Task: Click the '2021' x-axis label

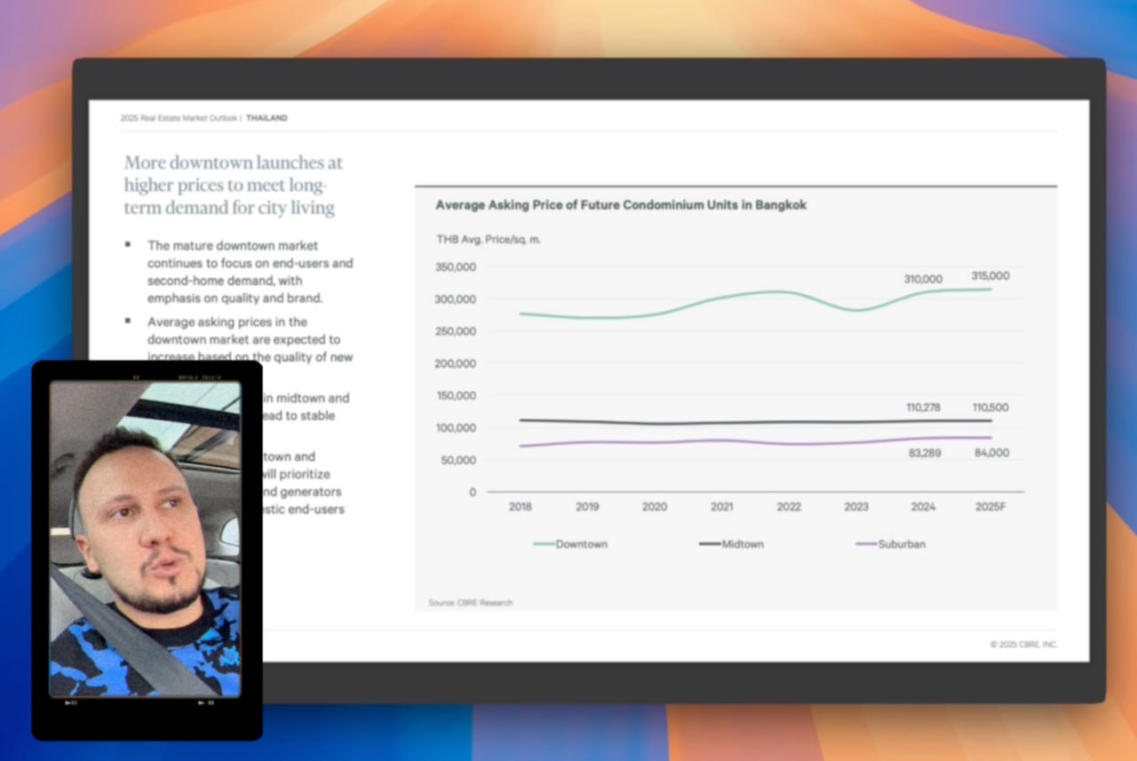Action: (722, 507)
